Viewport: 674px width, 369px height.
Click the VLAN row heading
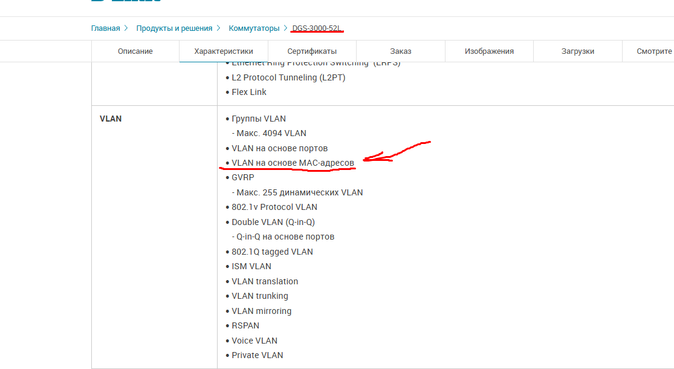(111, 119)
